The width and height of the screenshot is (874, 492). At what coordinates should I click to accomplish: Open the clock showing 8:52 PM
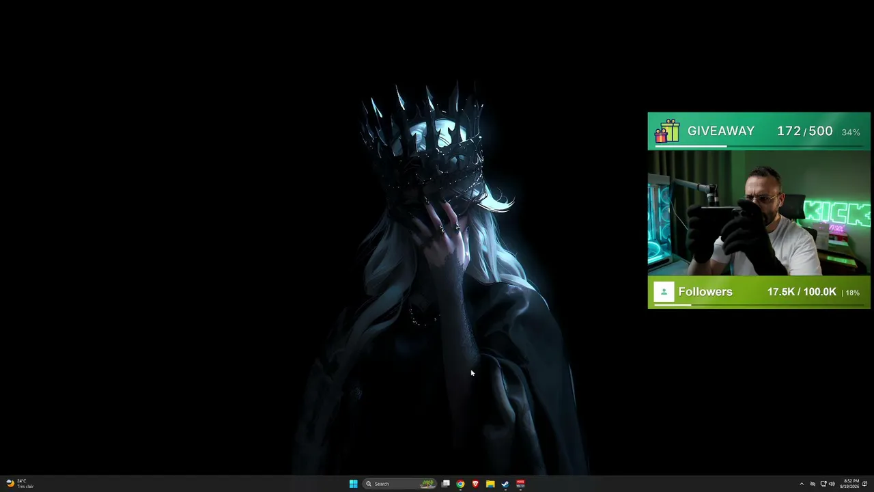click(850, 484)
